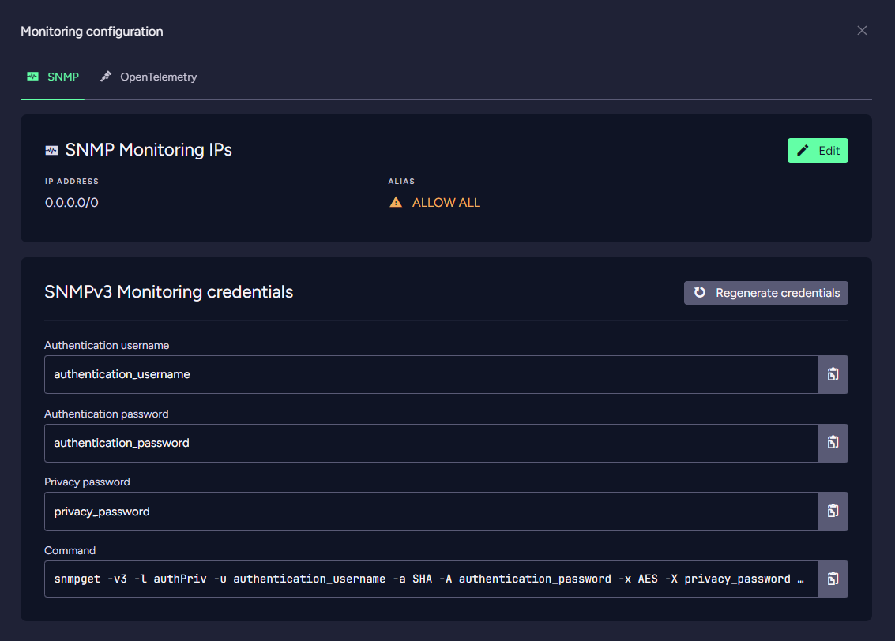Switch to the SNMP tab

click(52, 77)
